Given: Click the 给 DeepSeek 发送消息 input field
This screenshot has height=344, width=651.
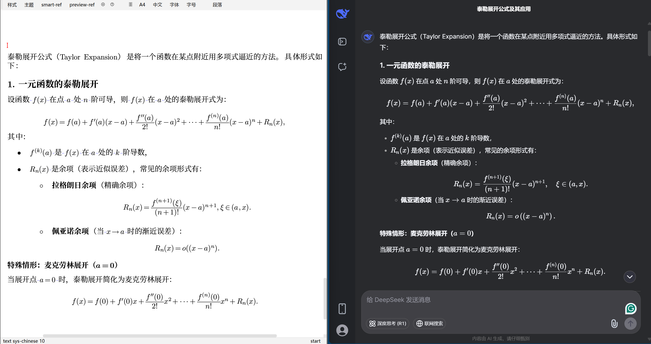Looking at the screenshot, I should click(x=486, y=300).
